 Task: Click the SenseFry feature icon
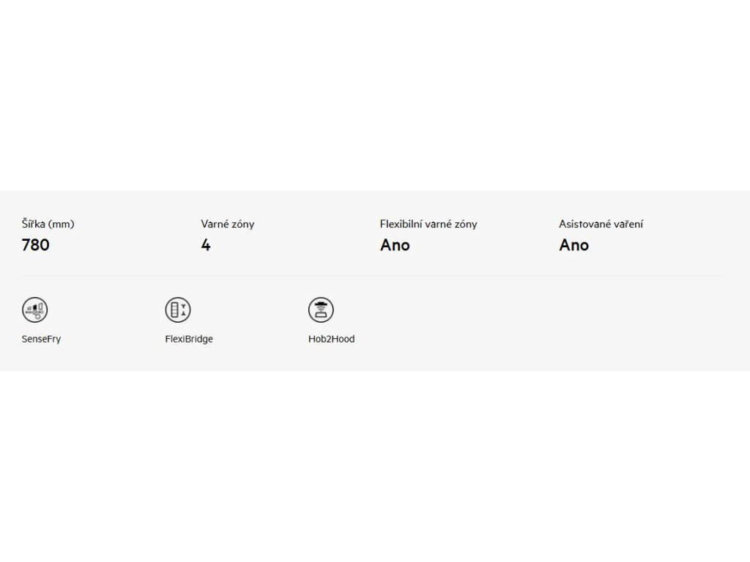pyautogui.click(x=34, y=310)
